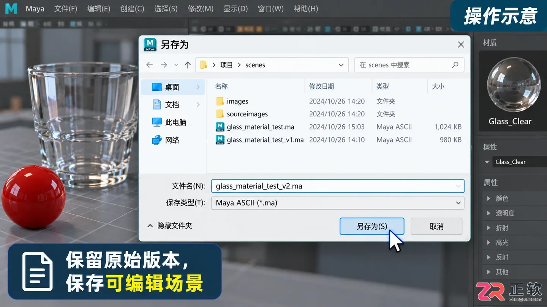
Task: Open the file name history dropdown
Action: tap(458, 186)
